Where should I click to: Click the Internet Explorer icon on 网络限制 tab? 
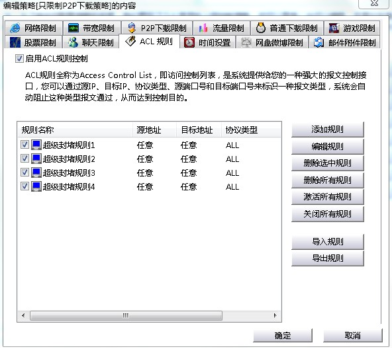tap(15, 28)
